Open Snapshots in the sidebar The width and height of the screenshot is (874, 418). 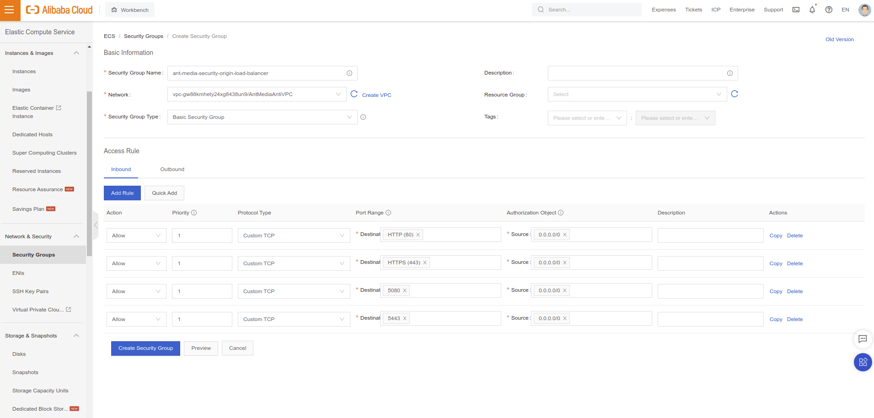(x=25, y=372)
